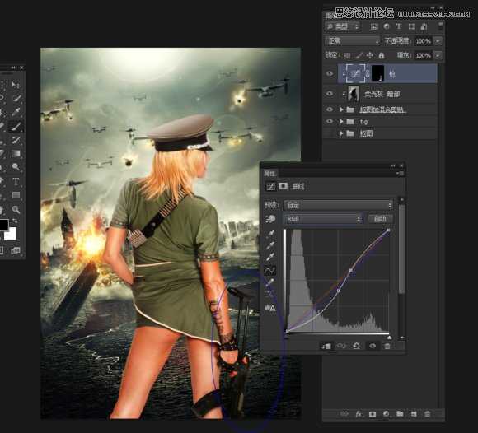This screenshot has height=433, width=478.
Task: Expand the bg layer group
Action: point(341,122)
